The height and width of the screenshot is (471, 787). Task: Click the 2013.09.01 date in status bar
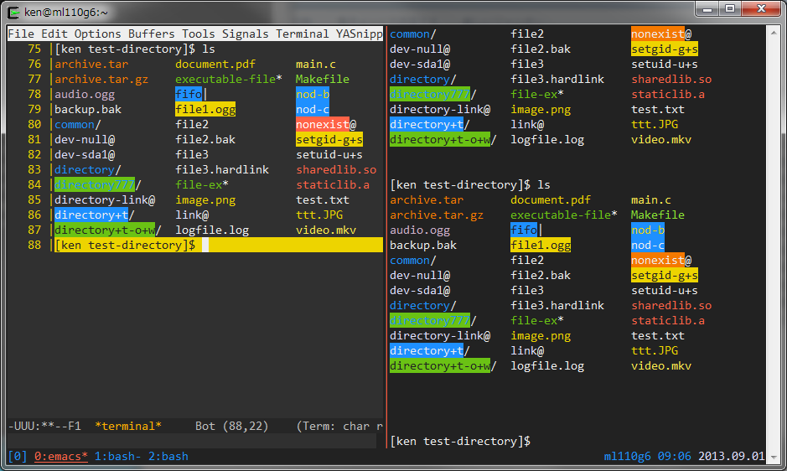(732, 457)
